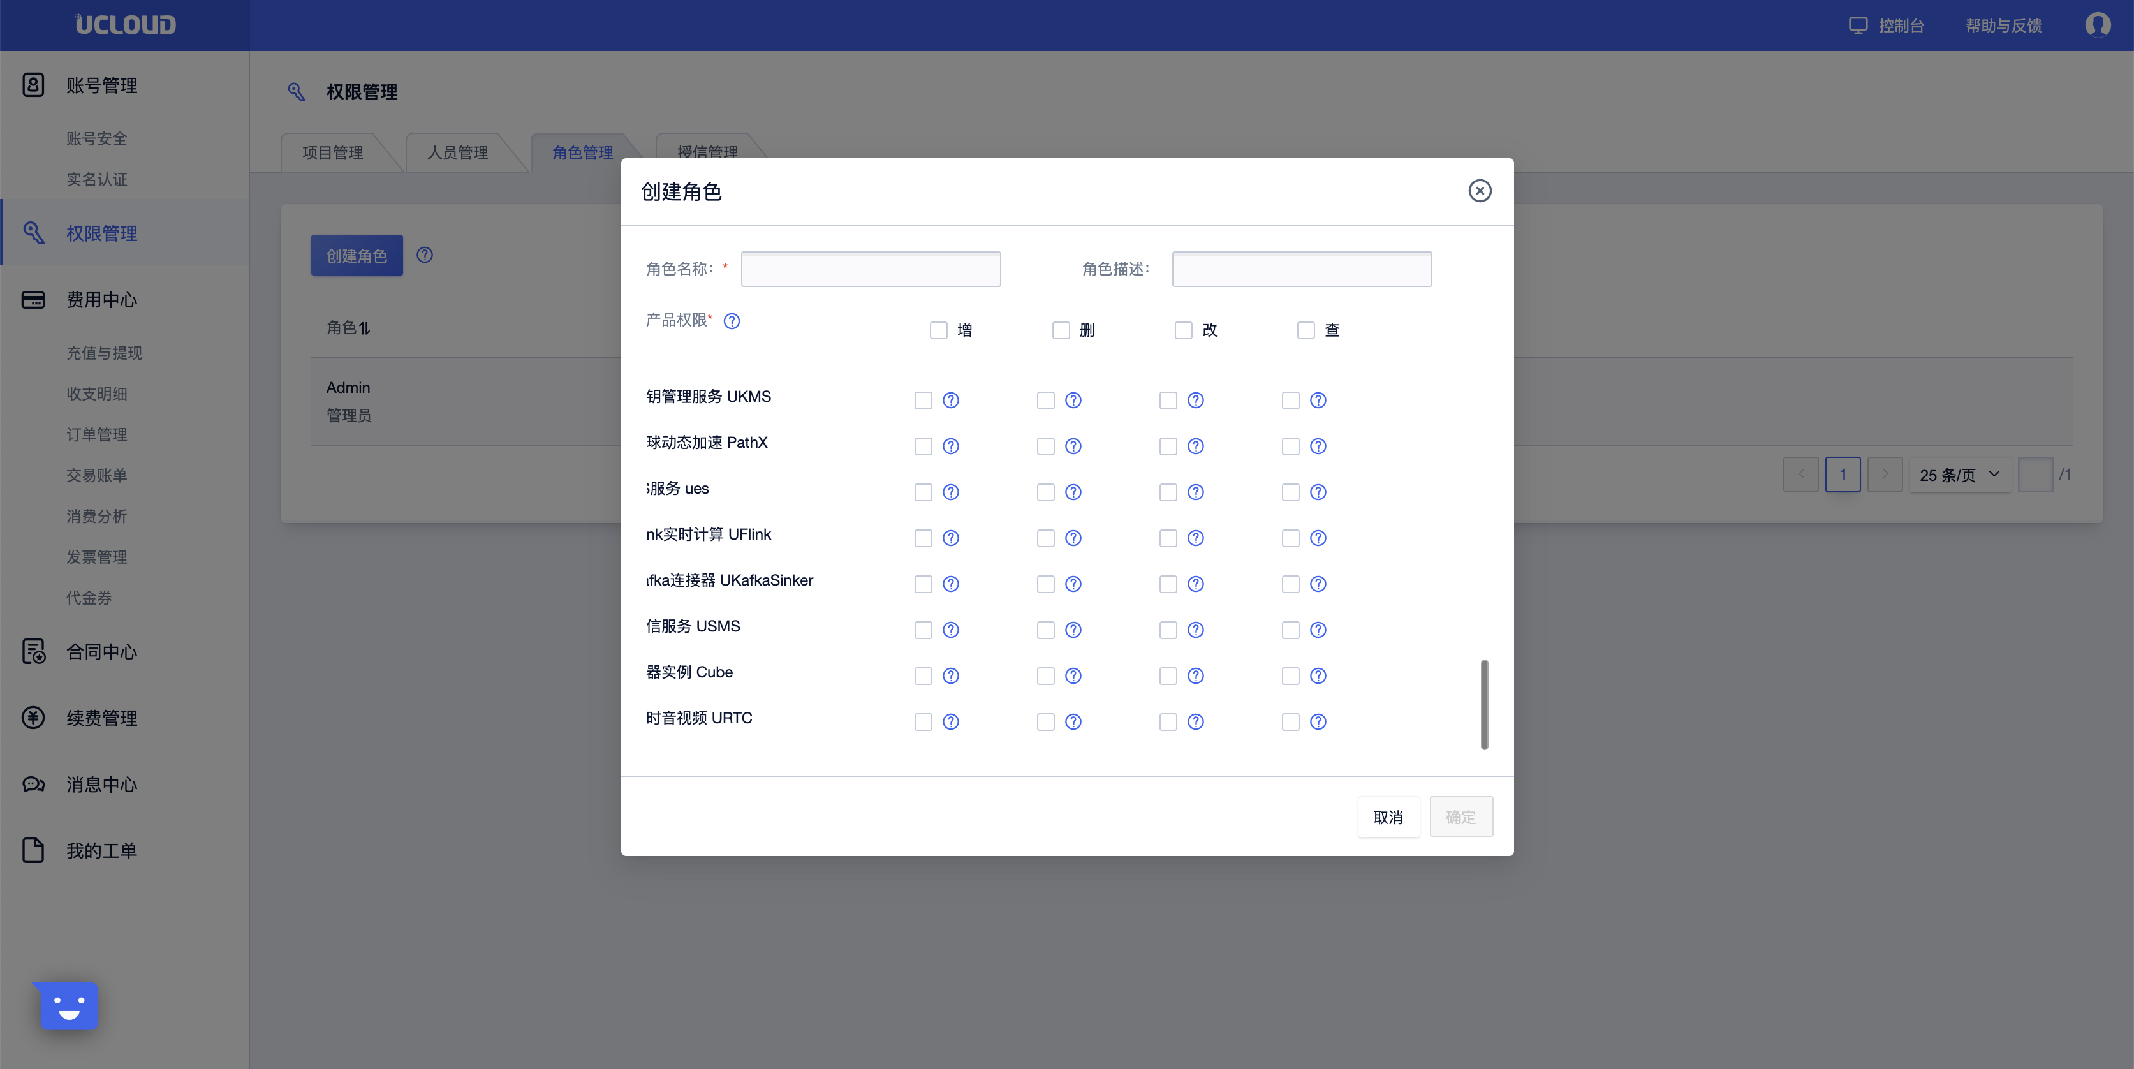The image size is (2134, 1069).
Task: Enable 增 permission for UKMS row
Action: [x=923, y=401]
